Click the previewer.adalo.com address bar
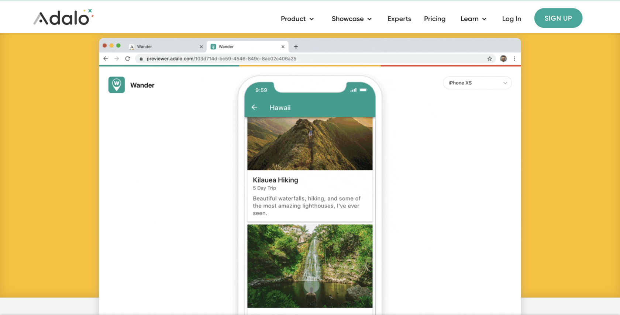The image size is (620, 315). (x=316, y=59)
